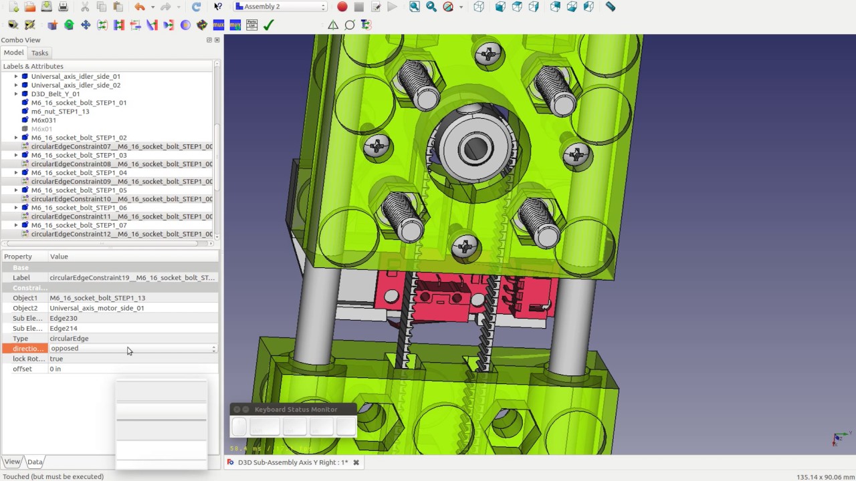Open the direction opposed dropdown

[134, 349]
